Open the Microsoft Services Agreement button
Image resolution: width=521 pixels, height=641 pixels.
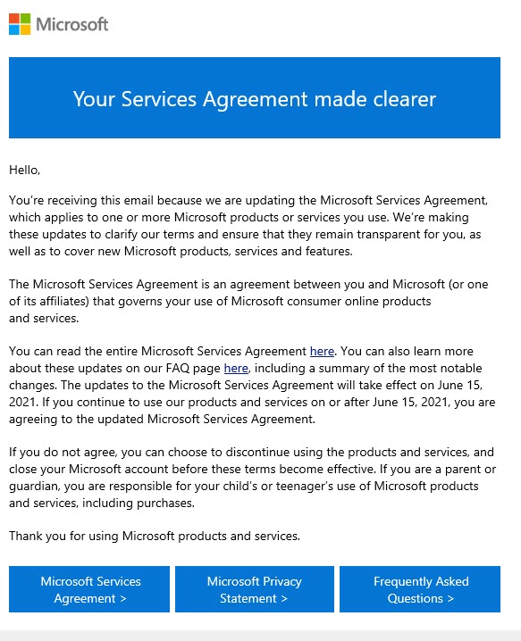(89, 589)
